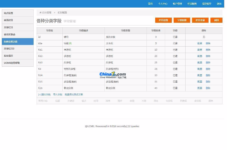227x150 pixels.
Task: Click 配置 for the fid4 row
Action: point(200,75)
